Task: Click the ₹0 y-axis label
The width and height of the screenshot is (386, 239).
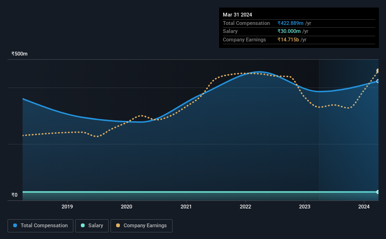Action: click(15, 195)
